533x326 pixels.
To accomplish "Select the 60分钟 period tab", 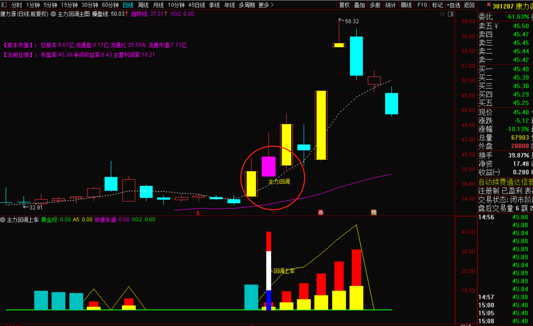I will click(110, 5).
